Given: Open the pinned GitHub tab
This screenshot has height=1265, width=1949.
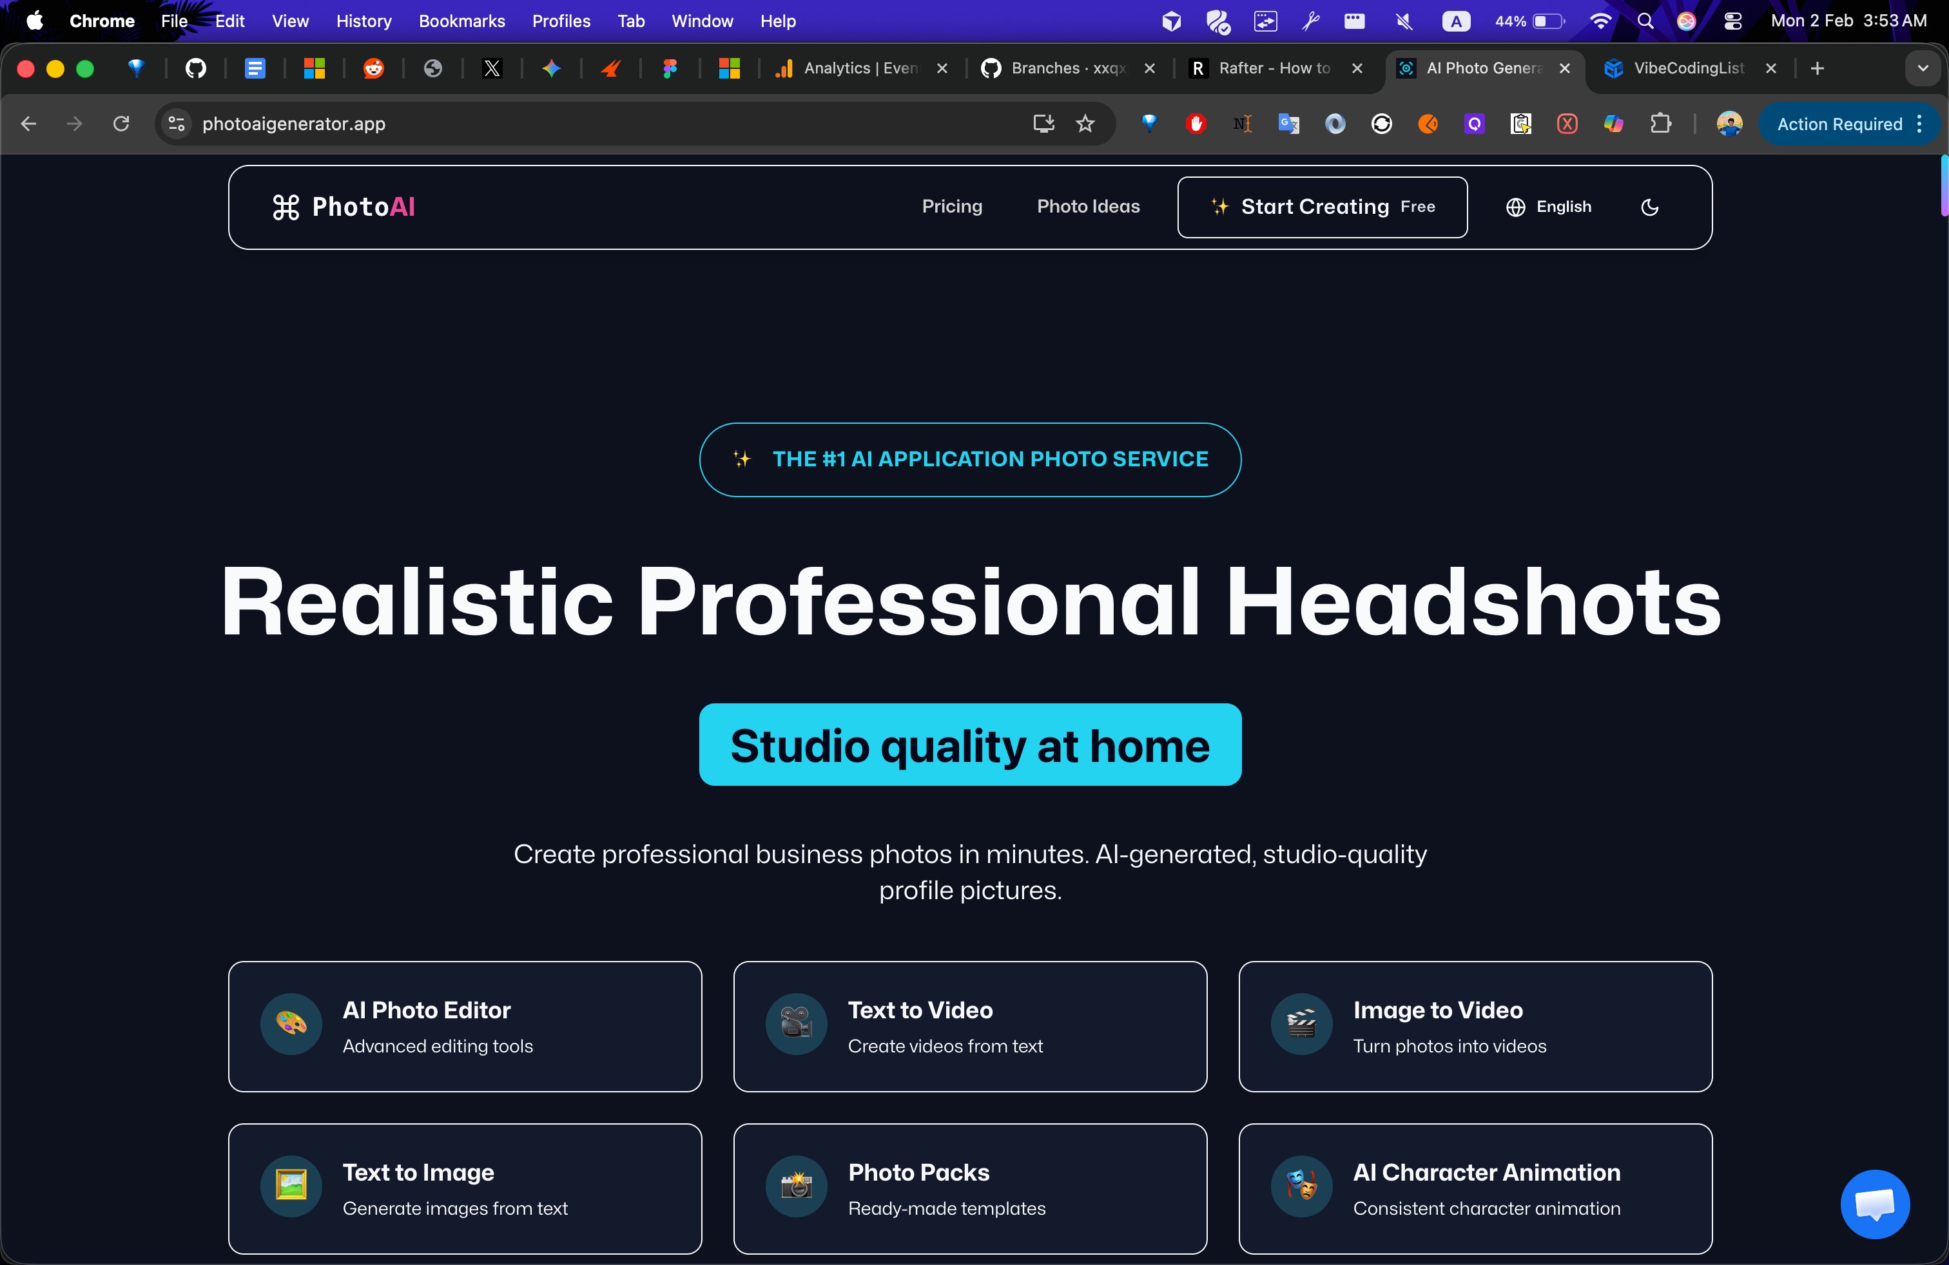Looking at the screenshot, I should [196, 69].
